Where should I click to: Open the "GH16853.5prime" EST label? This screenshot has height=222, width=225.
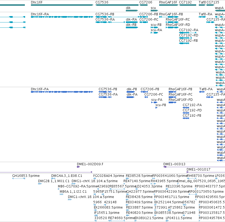click(x=26, y=176)
